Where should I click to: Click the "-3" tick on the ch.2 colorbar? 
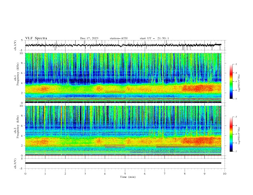235,117
